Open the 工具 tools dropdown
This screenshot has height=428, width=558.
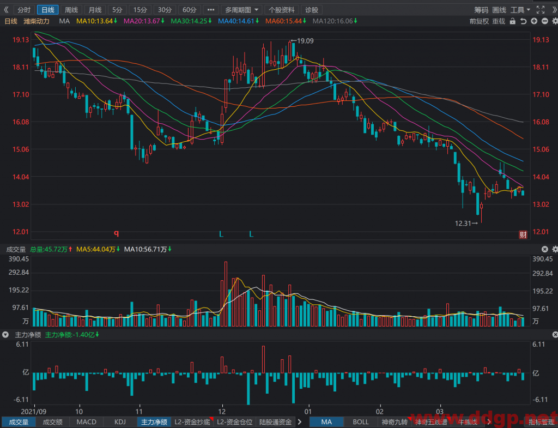[x=520, y=10]
